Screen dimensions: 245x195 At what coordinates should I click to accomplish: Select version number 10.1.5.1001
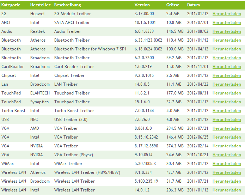coord(145,23)
